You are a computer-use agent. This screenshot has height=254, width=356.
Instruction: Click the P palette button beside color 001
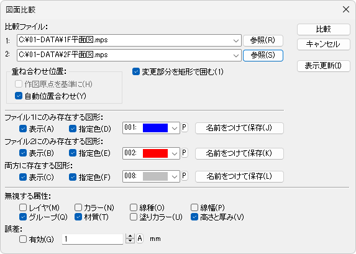coord(185,127)
